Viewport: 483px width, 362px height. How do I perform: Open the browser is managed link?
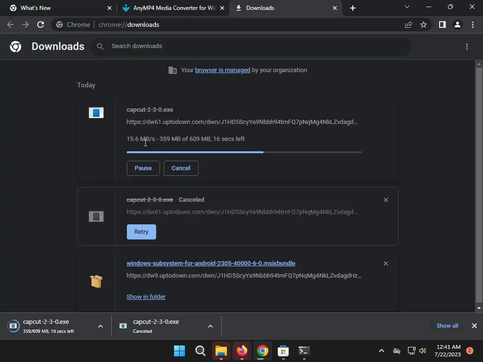223,70
